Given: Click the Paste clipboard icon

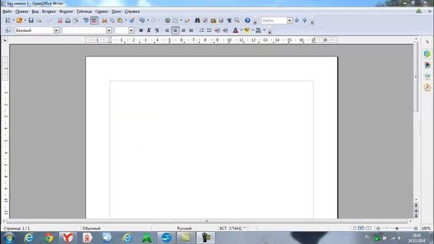Looking at the screenshot, I should (x=120, y=20).
